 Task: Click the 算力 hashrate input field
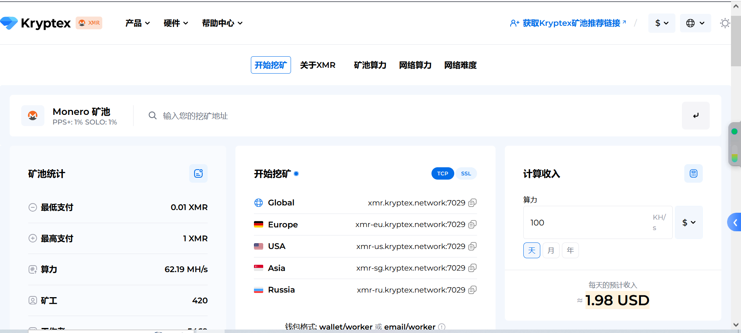point(598,222)
